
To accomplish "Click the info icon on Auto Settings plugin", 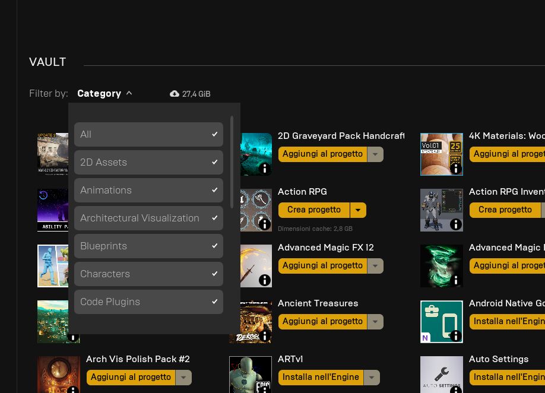I will (x=455, y=390).
